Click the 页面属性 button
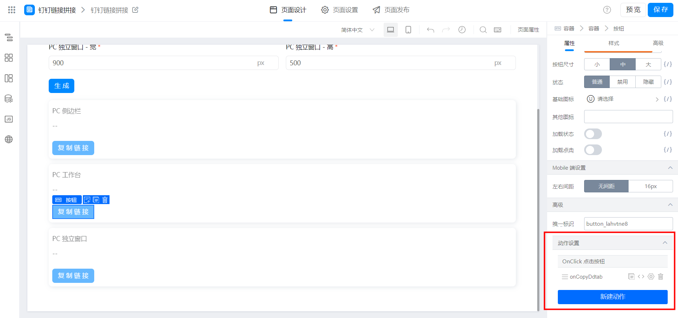 (x=528, y=30)
